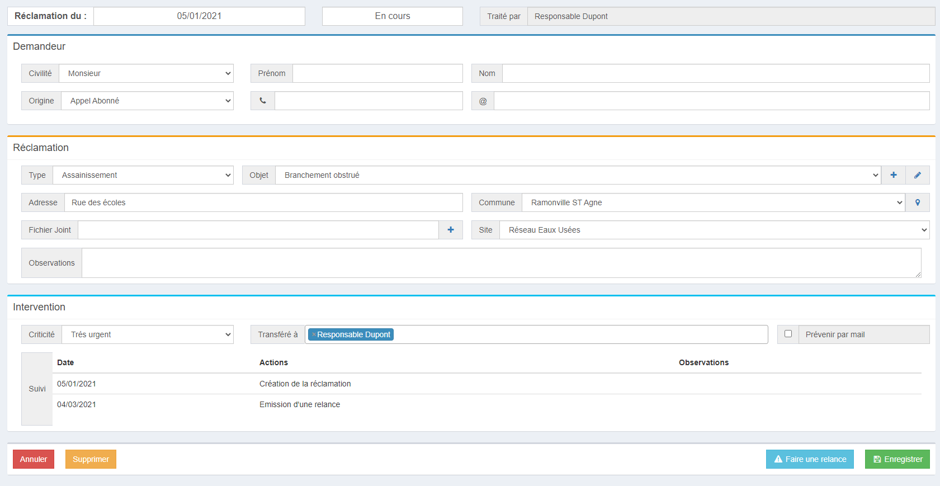
Task: Click into the Prénom text field
Action: tap(378, 73)
